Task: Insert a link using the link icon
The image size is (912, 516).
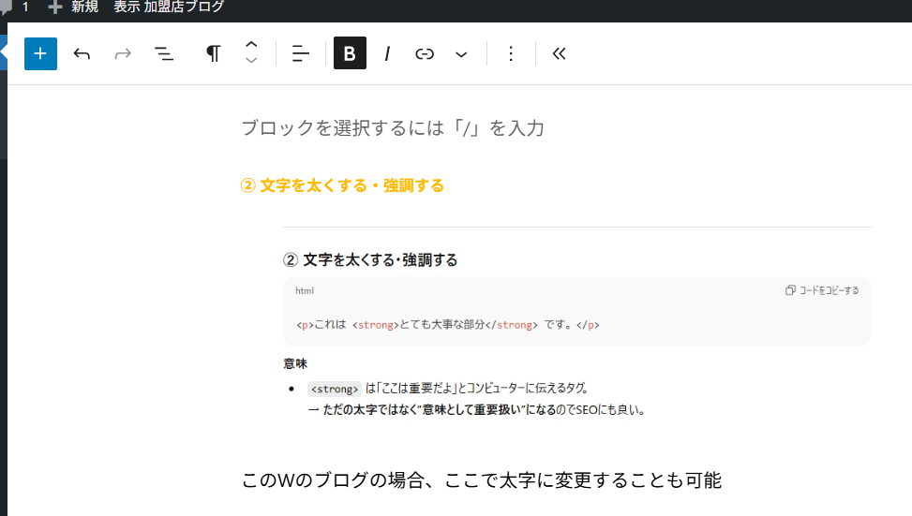Action: pyautogui.click(x=425, y=54)
